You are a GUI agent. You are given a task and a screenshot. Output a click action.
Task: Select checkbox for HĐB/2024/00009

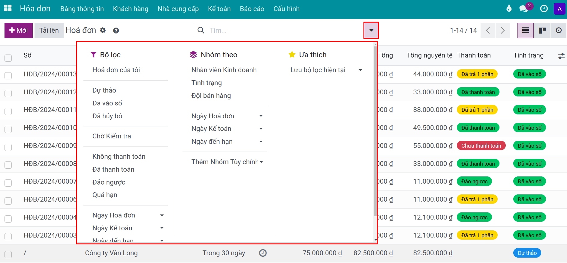8,147
